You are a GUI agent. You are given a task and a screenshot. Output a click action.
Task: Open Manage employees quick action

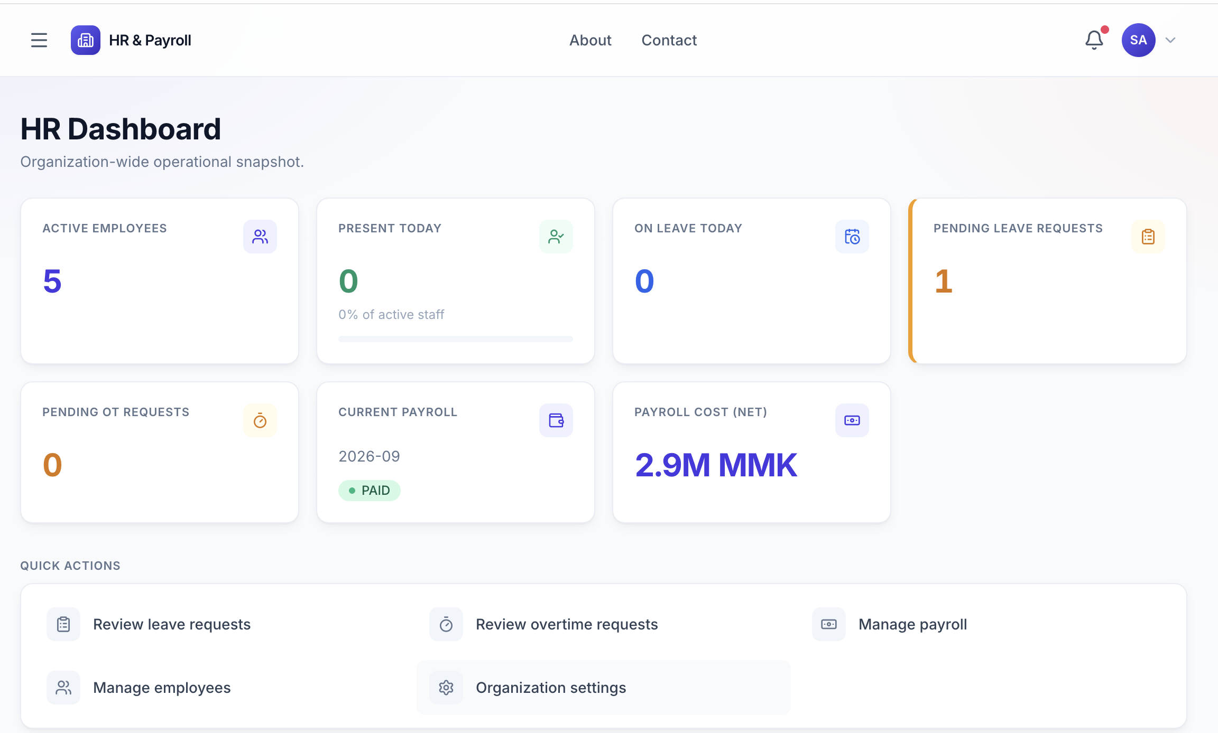click(x=221, y=688)
